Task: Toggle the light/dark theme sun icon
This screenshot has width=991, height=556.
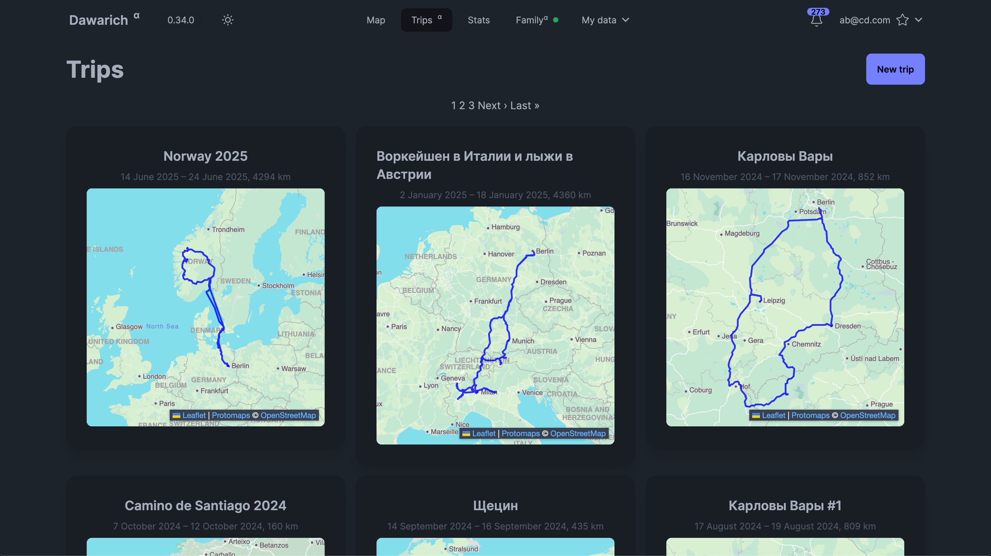Action: (227, 20)
